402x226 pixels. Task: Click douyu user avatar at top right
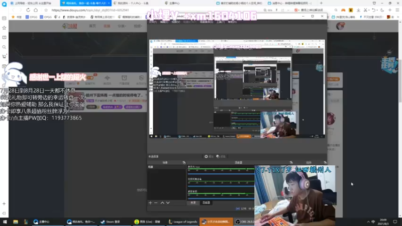[x=340, y=26]
